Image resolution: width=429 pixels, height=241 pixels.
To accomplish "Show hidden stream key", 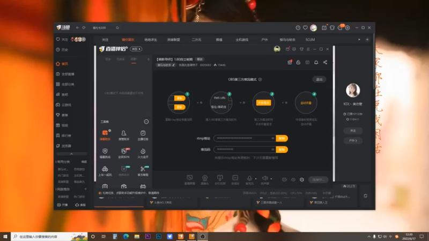I will pos(273,149).
